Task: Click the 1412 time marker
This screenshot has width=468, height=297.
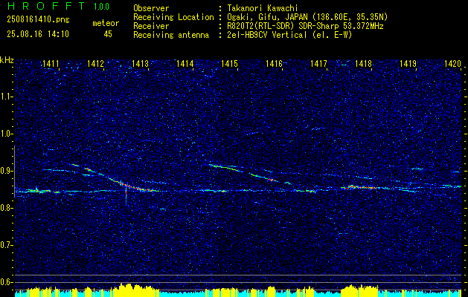Action: 95,63
